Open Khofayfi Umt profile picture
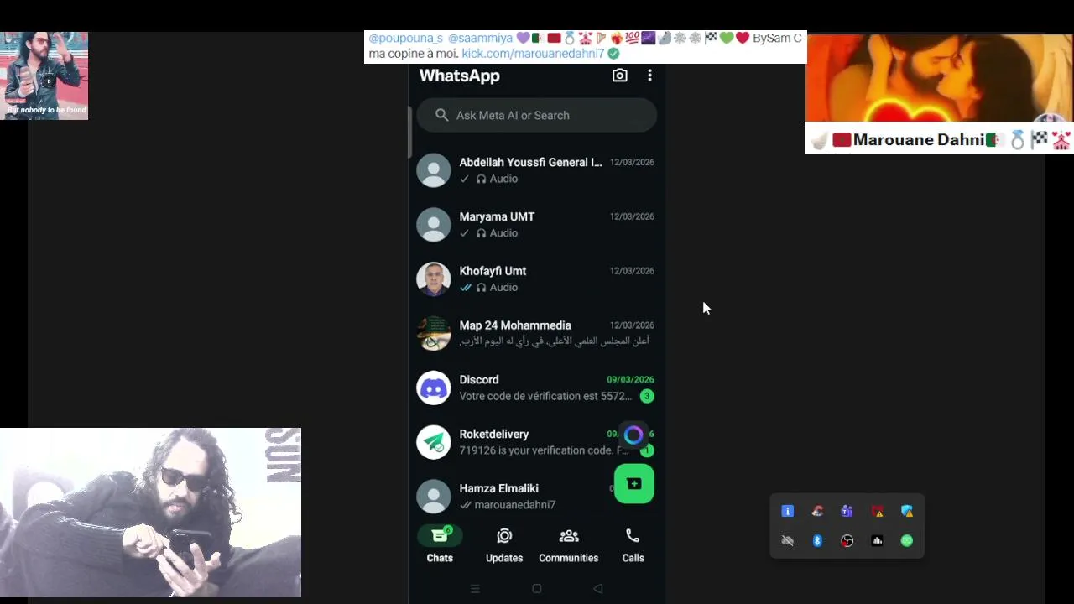Screen dimensions: 1074x604 pos(434,279)
